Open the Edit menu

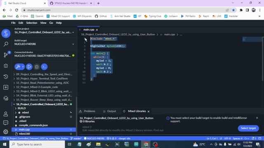[x=21, y=23]
